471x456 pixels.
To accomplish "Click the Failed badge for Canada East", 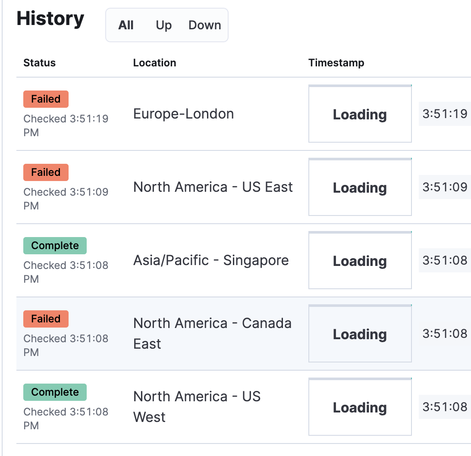I will [x=46, y=319].
